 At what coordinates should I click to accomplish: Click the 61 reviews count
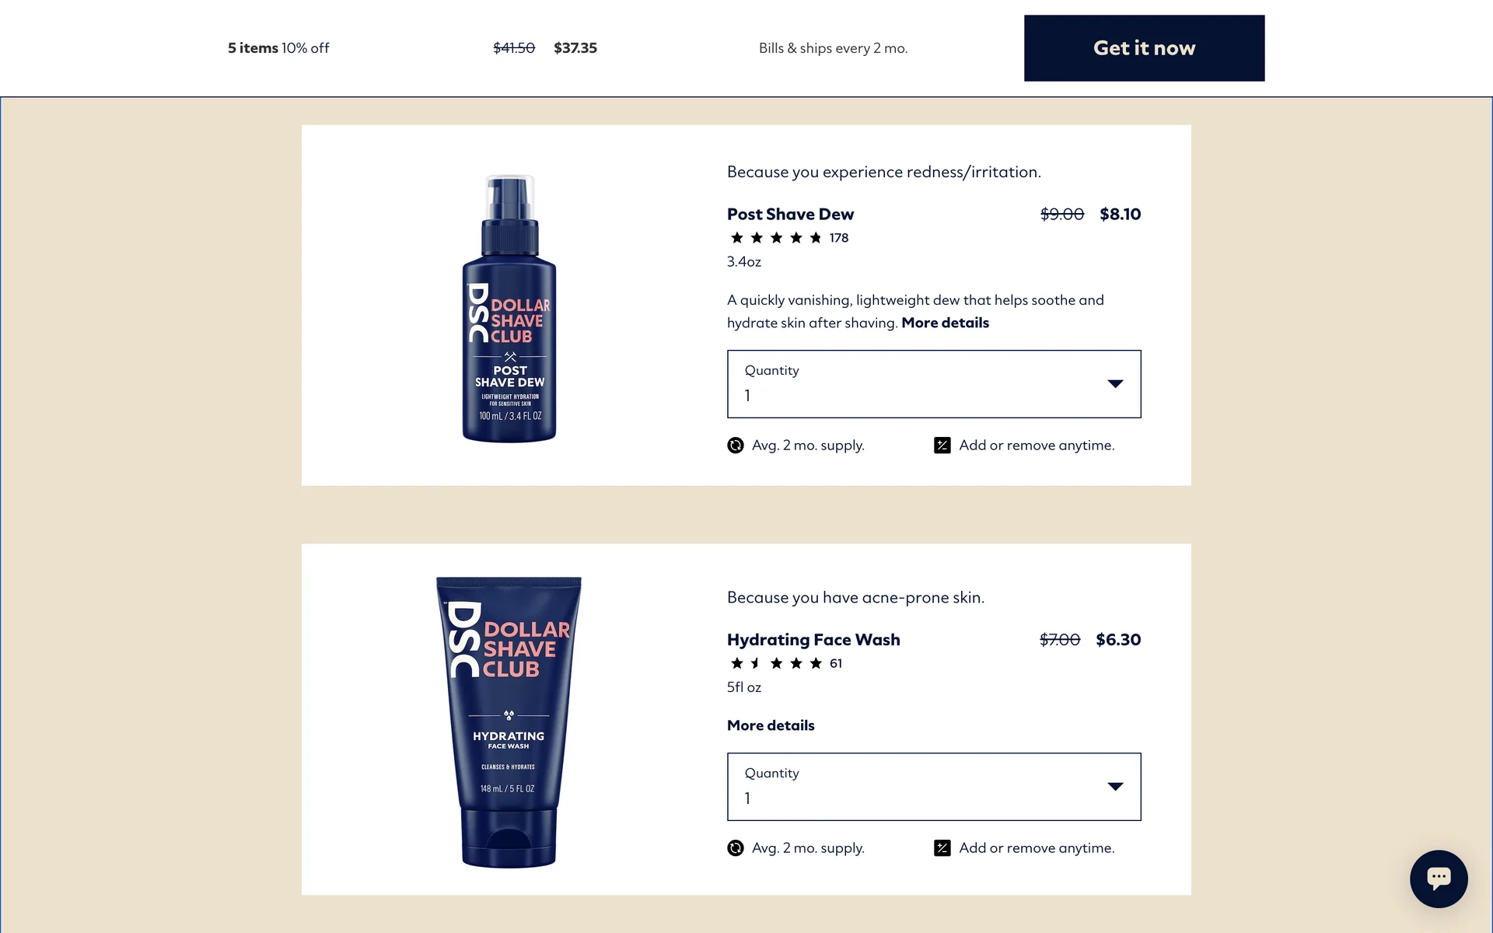836,663
